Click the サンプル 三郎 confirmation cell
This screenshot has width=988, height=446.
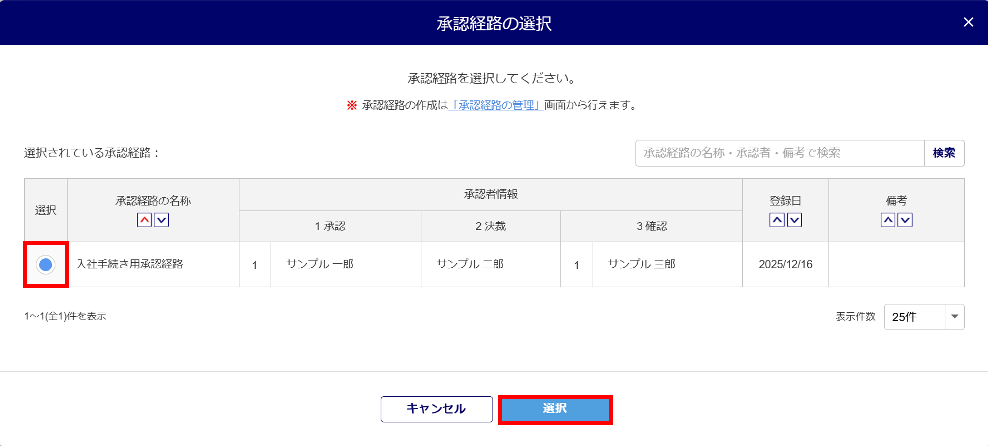(x=642, y=265)
